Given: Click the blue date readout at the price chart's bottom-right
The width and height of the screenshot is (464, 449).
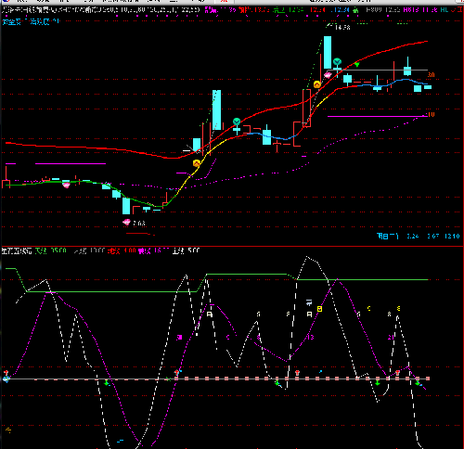Looking at the screenshot, I should 419,237.
